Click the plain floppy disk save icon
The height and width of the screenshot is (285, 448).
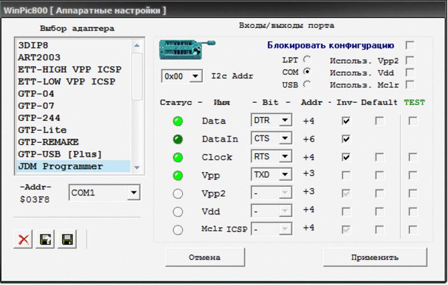tap(67, 239)
